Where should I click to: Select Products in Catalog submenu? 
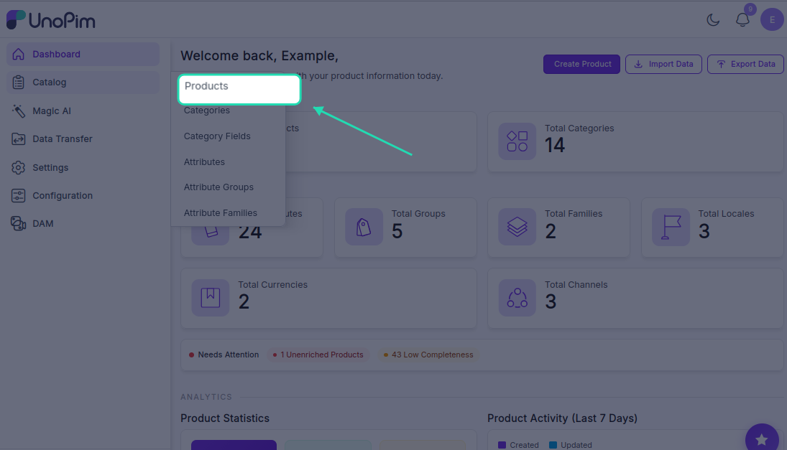tap(239, 89)
